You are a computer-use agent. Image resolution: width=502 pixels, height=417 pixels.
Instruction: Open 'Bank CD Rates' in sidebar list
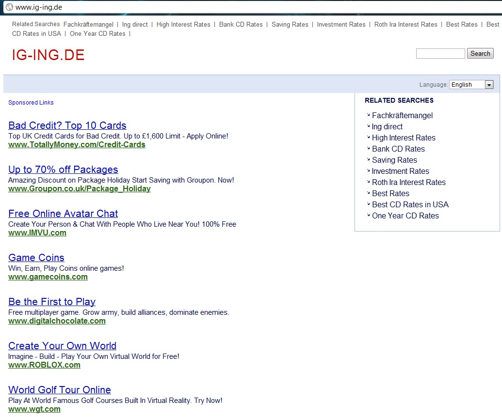[x=398, y=149]
